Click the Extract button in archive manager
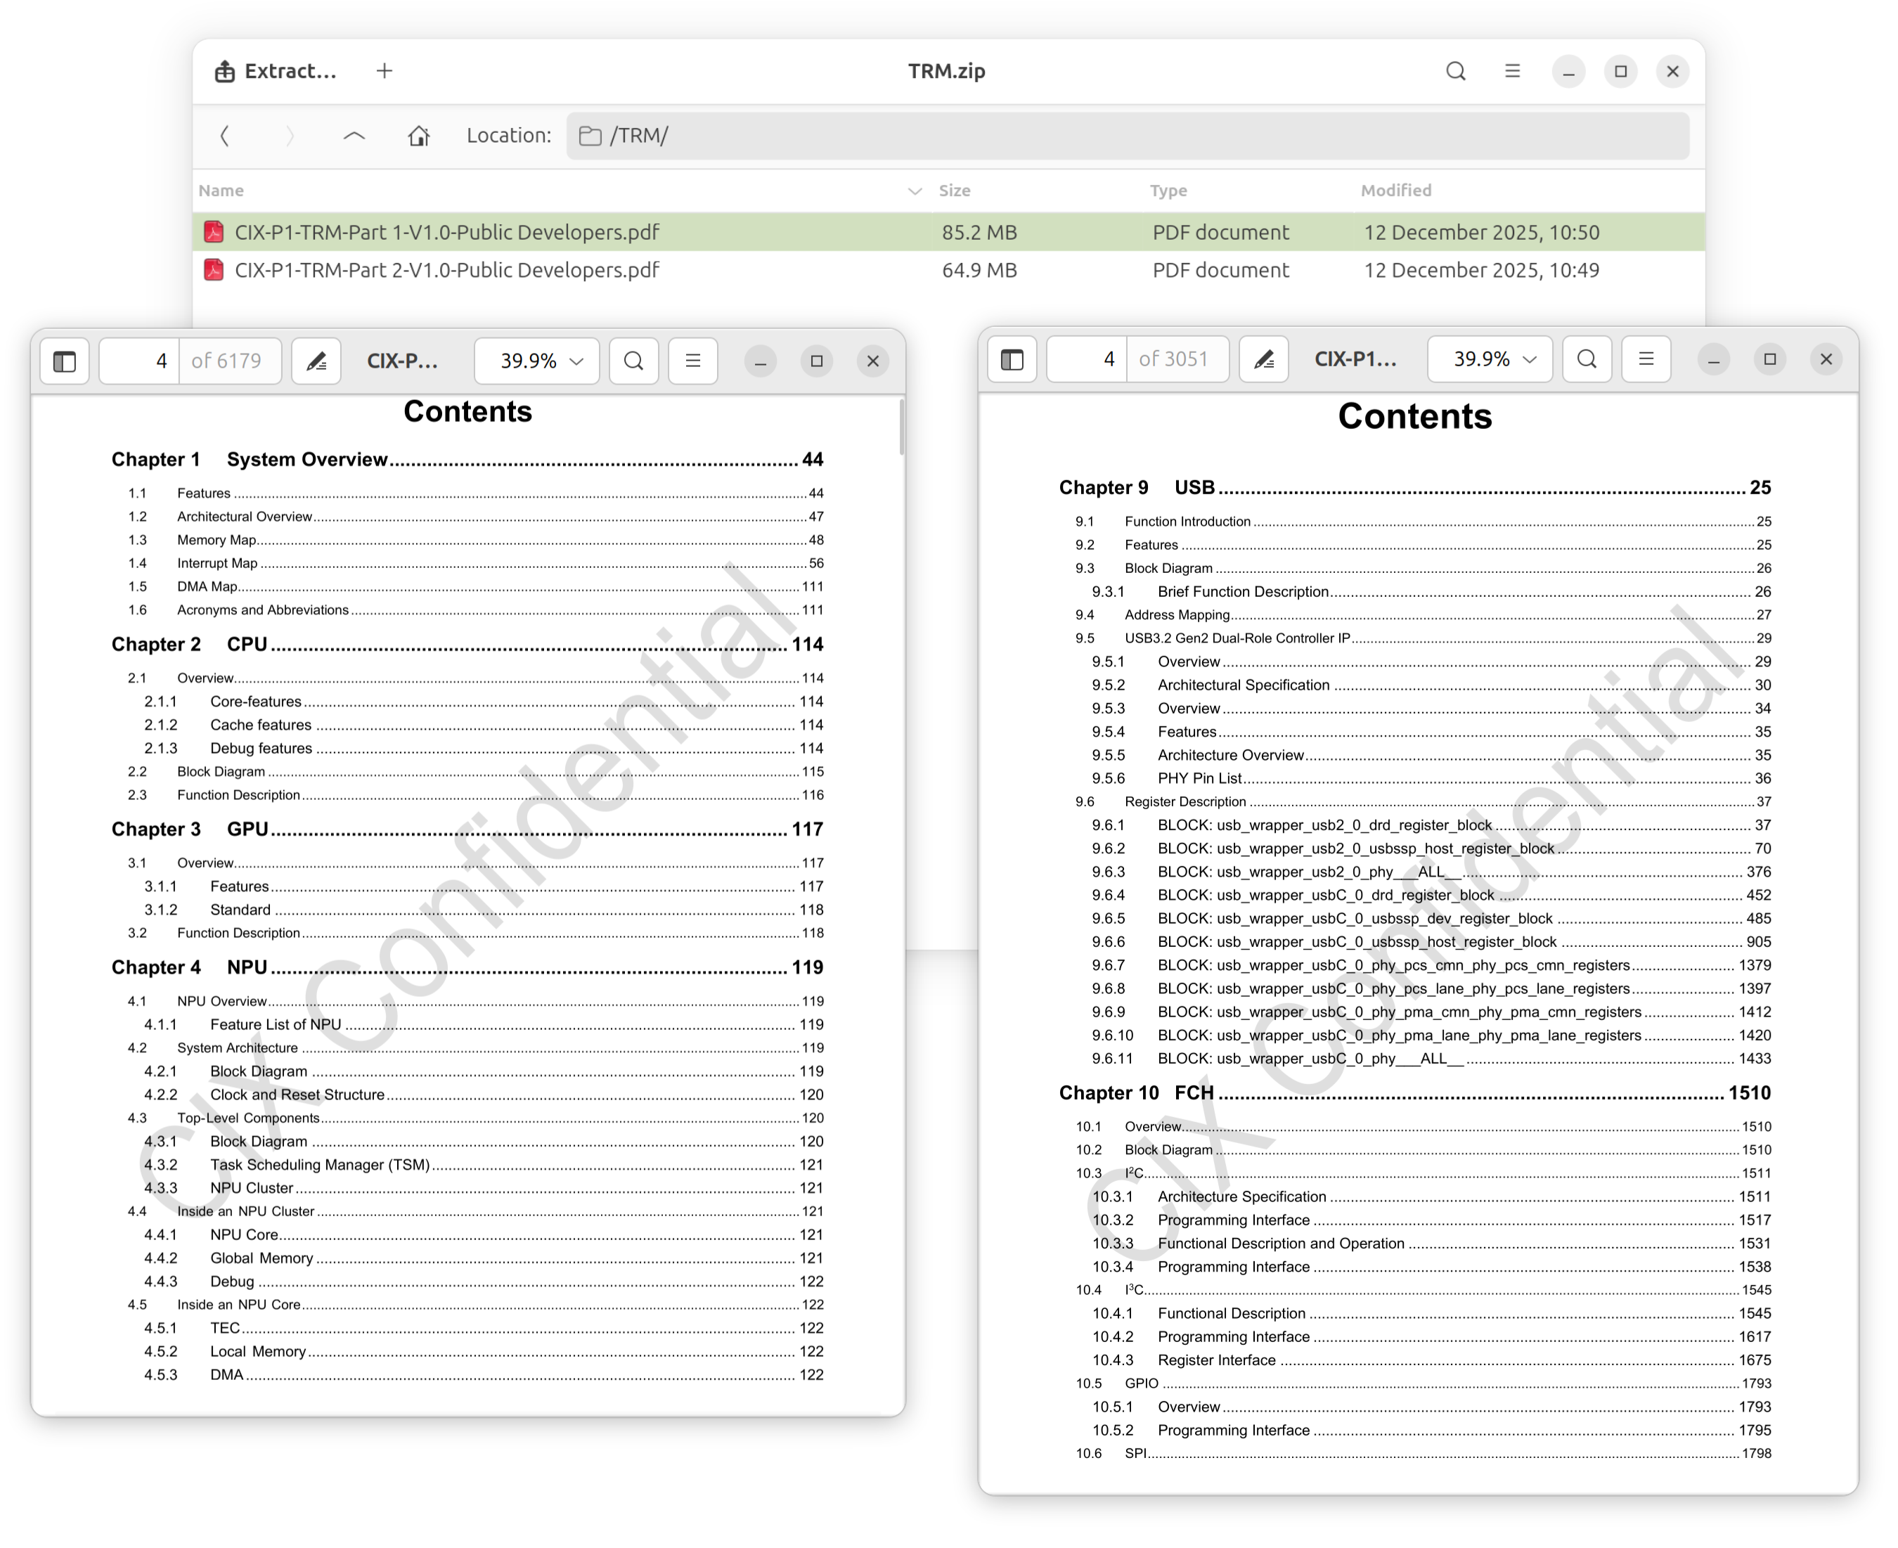1898x1548 pixels. click(x=276, y=71)
